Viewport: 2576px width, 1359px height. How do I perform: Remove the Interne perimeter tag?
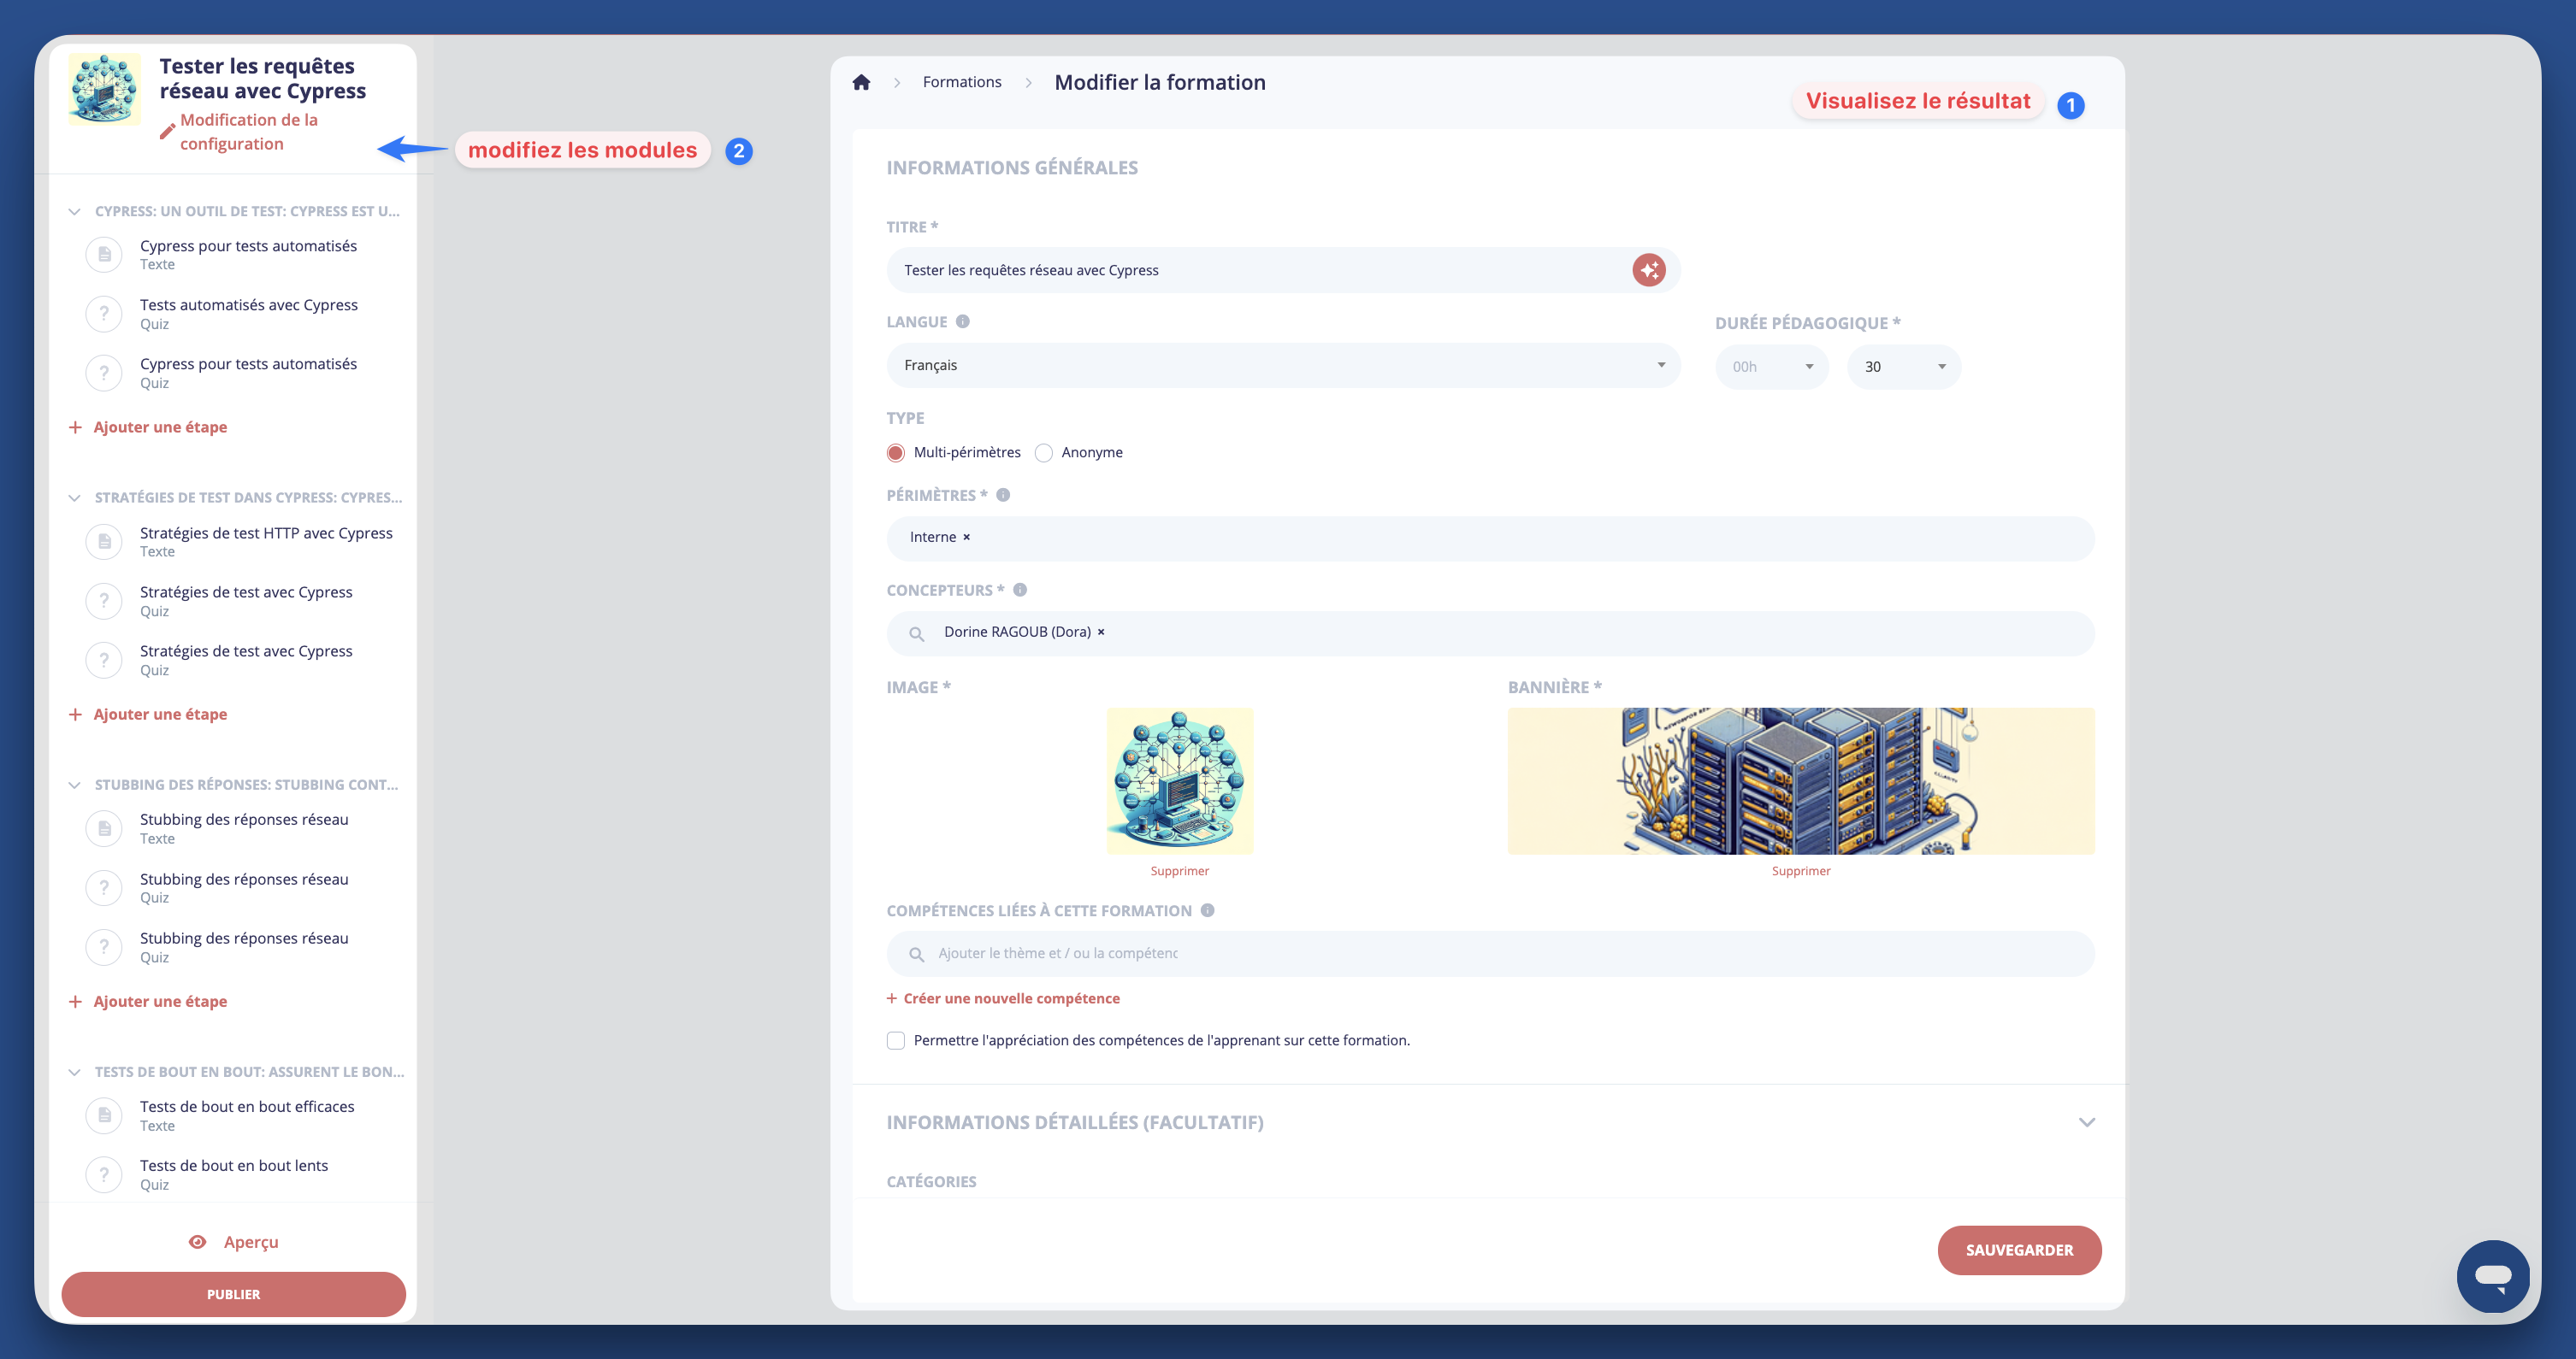pos(966,538)
